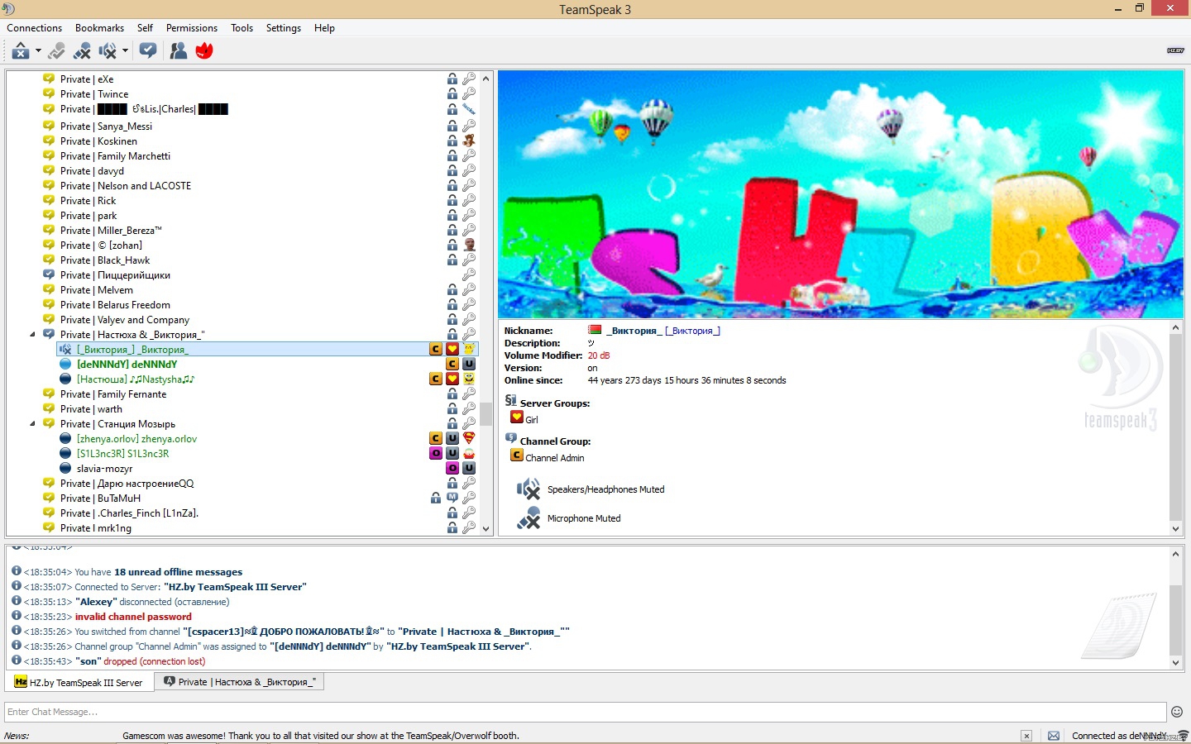Open the Settings menu
This screenshot has width=1191, height=744.
284,28
